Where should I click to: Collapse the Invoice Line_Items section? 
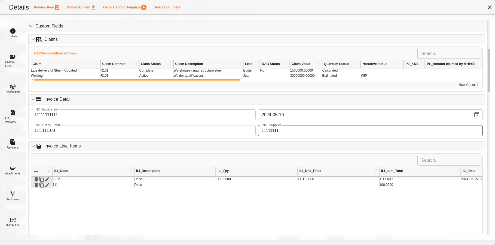click(x=33, y=146)
